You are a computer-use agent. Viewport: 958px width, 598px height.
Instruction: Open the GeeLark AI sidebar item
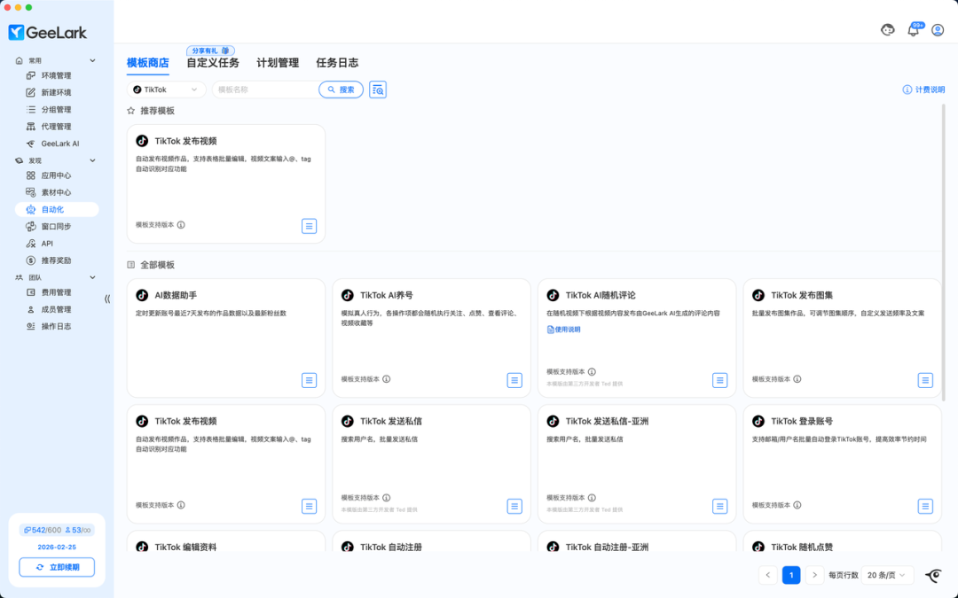pyautogui.click(x=59, y=142)
